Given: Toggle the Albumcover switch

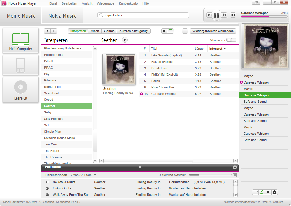Looking at the screenshot, I should 231,40.
